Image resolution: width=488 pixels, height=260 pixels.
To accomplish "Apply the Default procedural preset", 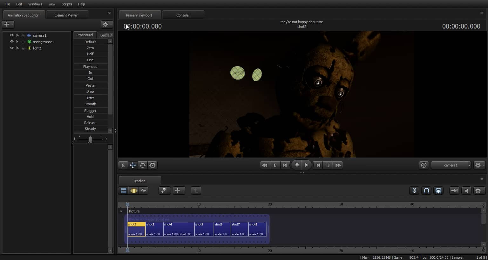I will pos(90,42).
